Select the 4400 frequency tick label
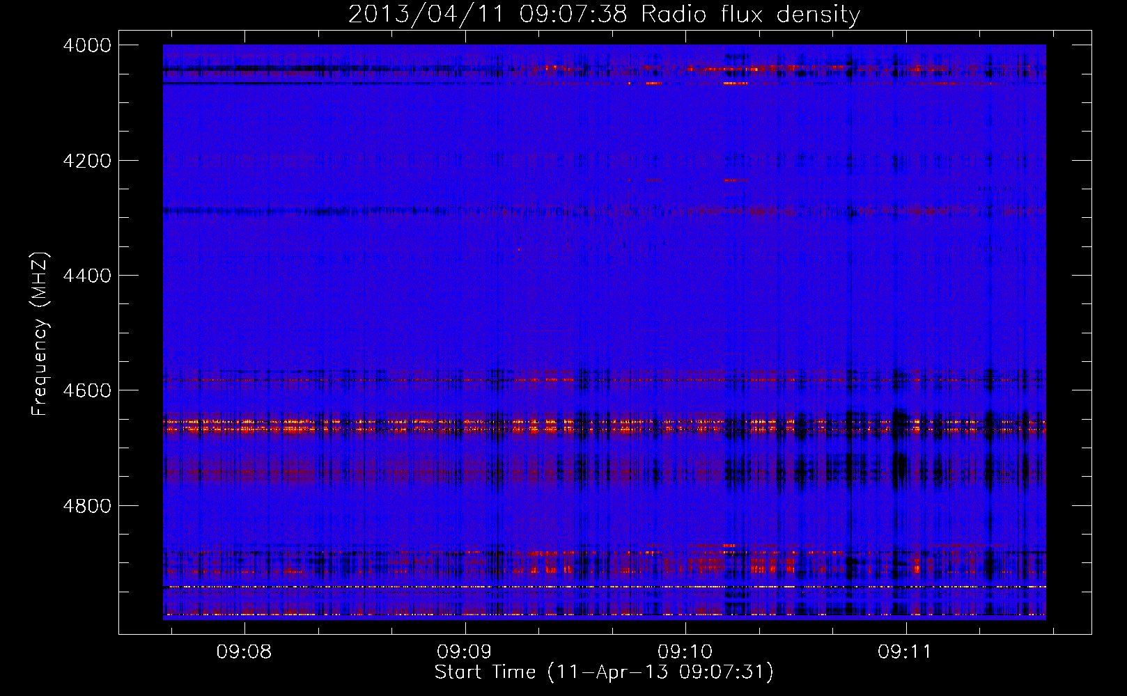1127x696 pixels. click(87, 276)
